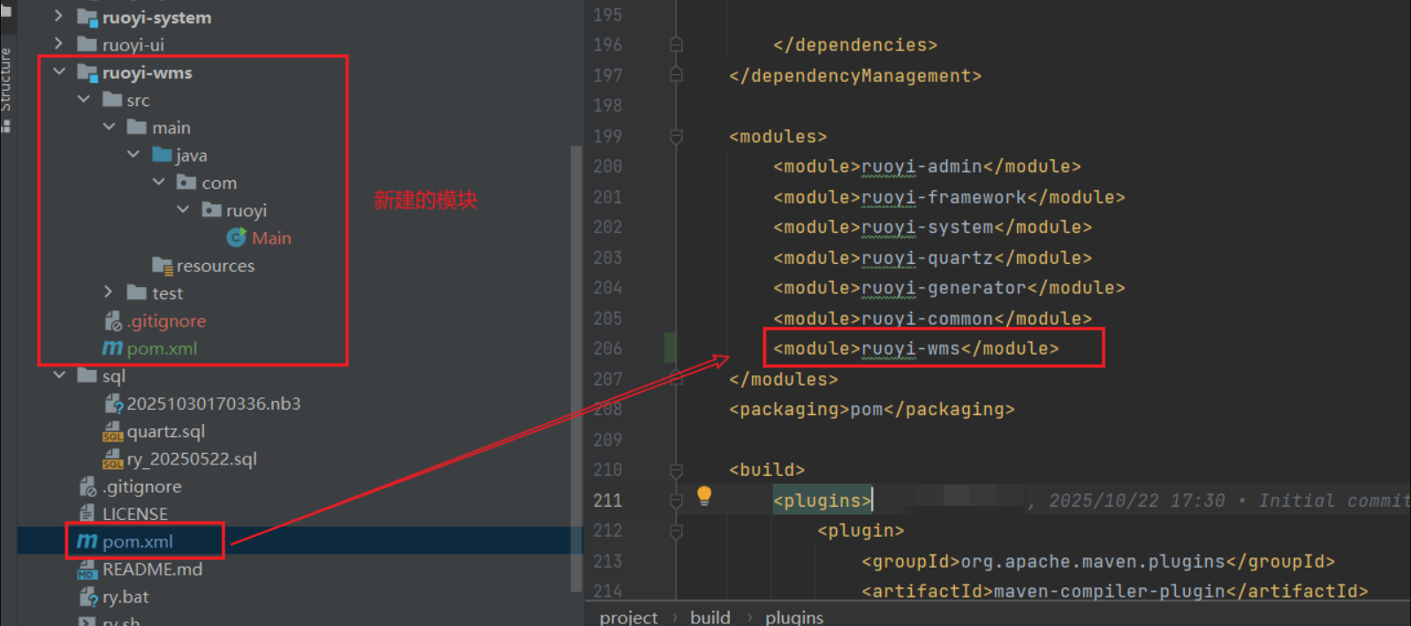Select the resources folder
The width and height of the screenshot is (1411, 626).
216,266
